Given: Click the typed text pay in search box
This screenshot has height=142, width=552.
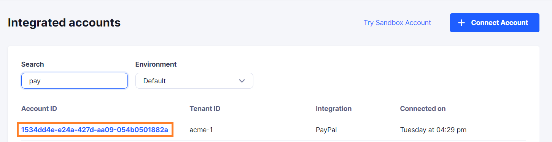Looking at the screenshot, I should [35, 81].
